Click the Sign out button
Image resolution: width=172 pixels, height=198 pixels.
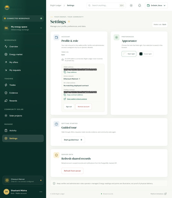[x=69, y=107]
